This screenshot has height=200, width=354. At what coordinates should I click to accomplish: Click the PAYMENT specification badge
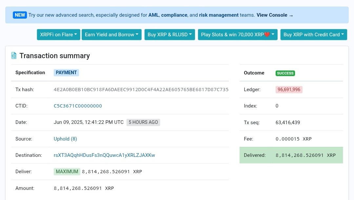[66, 73]
